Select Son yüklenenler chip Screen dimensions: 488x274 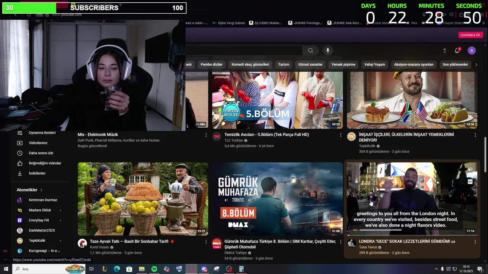point(455,64)
